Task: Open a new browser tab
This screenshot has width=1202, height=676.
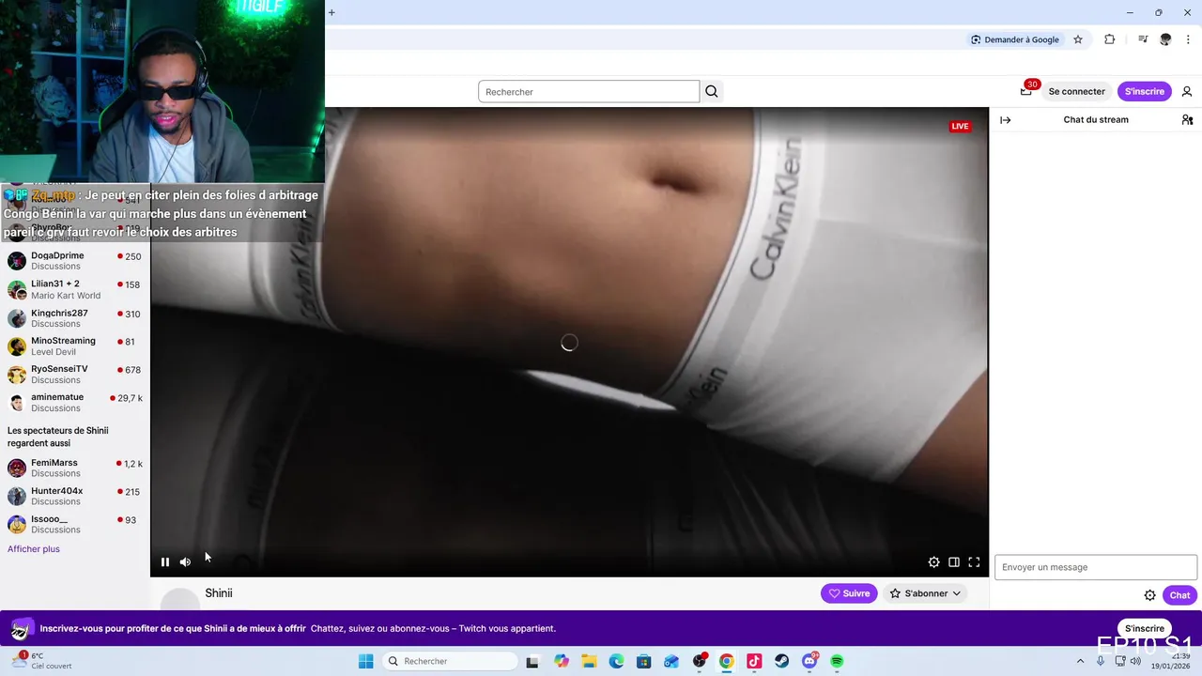Action: pos(331,12)
